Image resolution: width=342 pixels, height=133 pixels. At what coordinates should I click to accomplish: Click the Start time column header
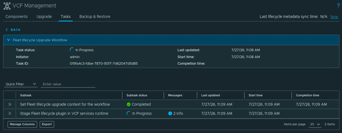pyautogui.click(x=255, y=95)
